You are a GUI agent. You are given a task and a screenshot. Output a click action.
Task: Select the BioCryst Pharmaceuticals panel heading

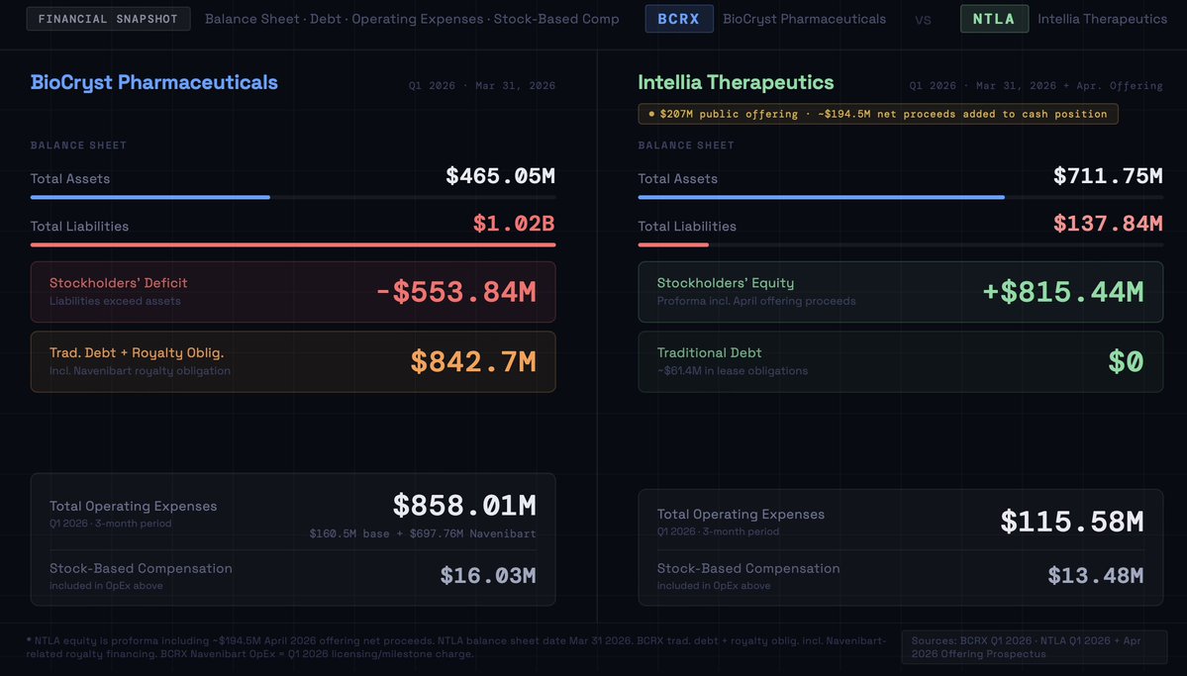point(153,82)
